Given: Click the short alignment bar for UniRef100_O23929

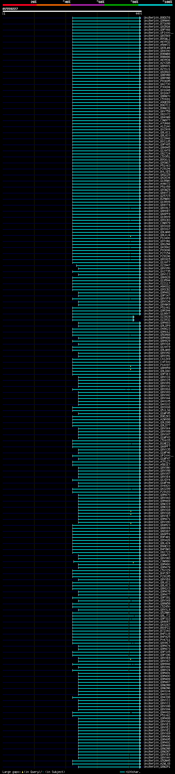Looking at the screenshot, I should pyautogui.click(x=103, y=317).
